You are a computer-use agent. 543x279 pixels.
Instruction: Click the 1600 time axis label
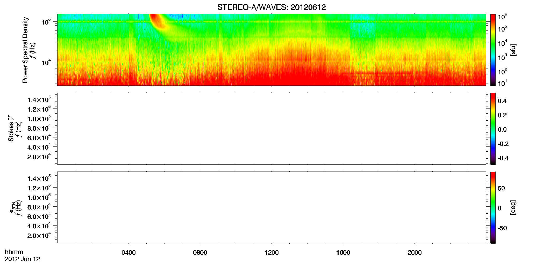[x=343, y=253]
